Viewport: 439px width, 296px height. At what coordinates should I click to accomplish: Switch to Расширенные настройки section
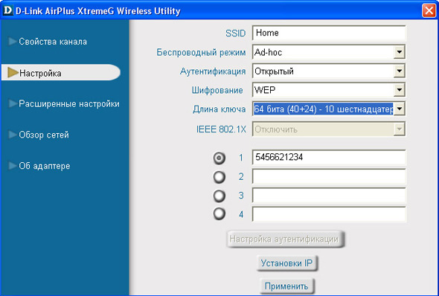[69, 104]
